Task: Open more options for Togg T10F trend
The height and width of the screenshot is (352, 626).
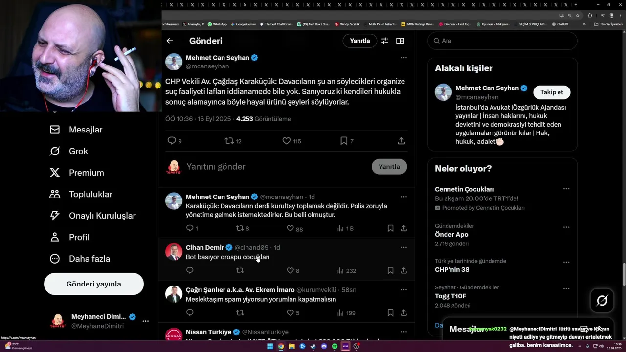Action: 566,288
